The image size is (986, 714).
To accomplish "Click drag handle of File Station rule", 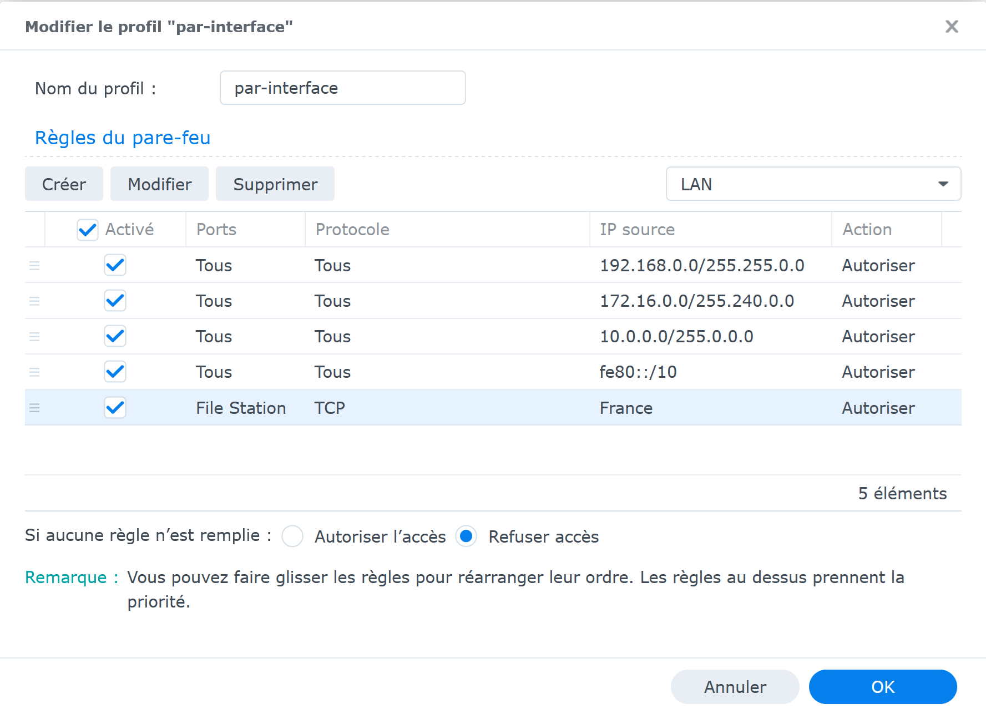I will pos(34,408).
